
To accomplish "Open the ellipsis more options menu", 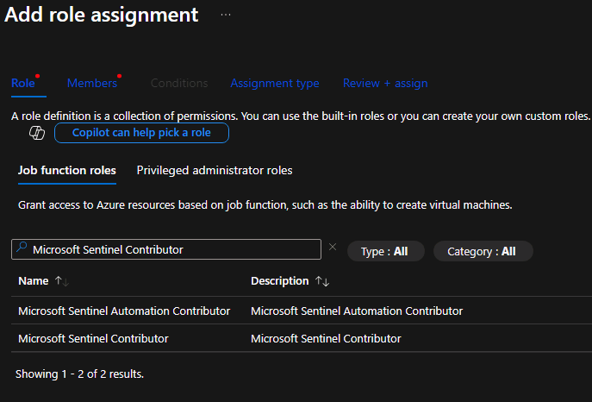I will tap(226, 15).
